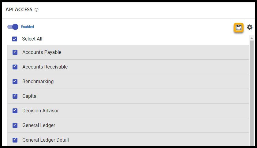Click the scrollbar up arrow
This screenshot has width=257, height=148.
tap(251, 38)
